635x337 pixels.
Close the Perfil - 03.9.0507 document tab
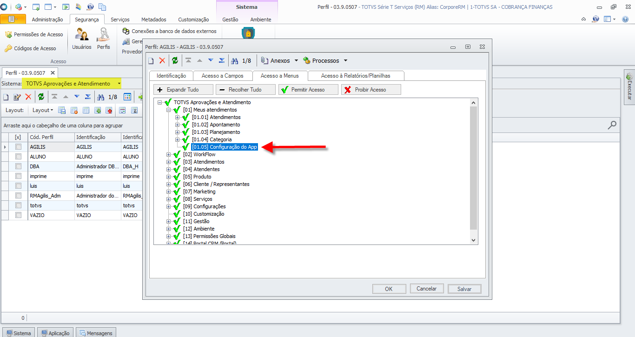coord(53,73)
